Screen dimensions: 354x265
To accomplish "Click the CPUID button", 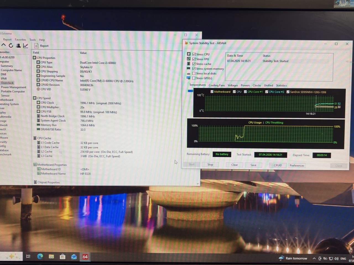I will point(278,165).
